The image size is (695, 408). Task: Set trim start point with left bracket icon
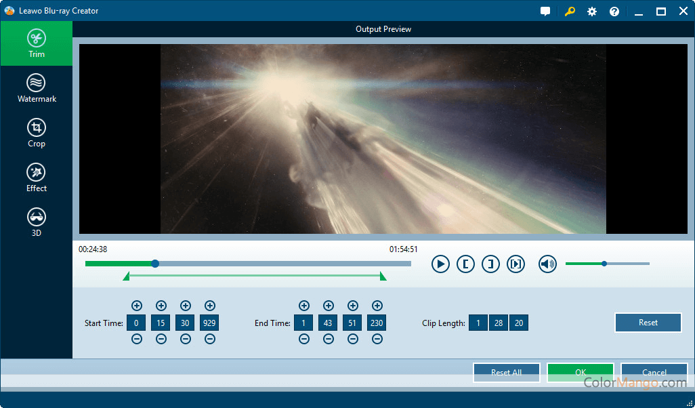coord(465,264)
